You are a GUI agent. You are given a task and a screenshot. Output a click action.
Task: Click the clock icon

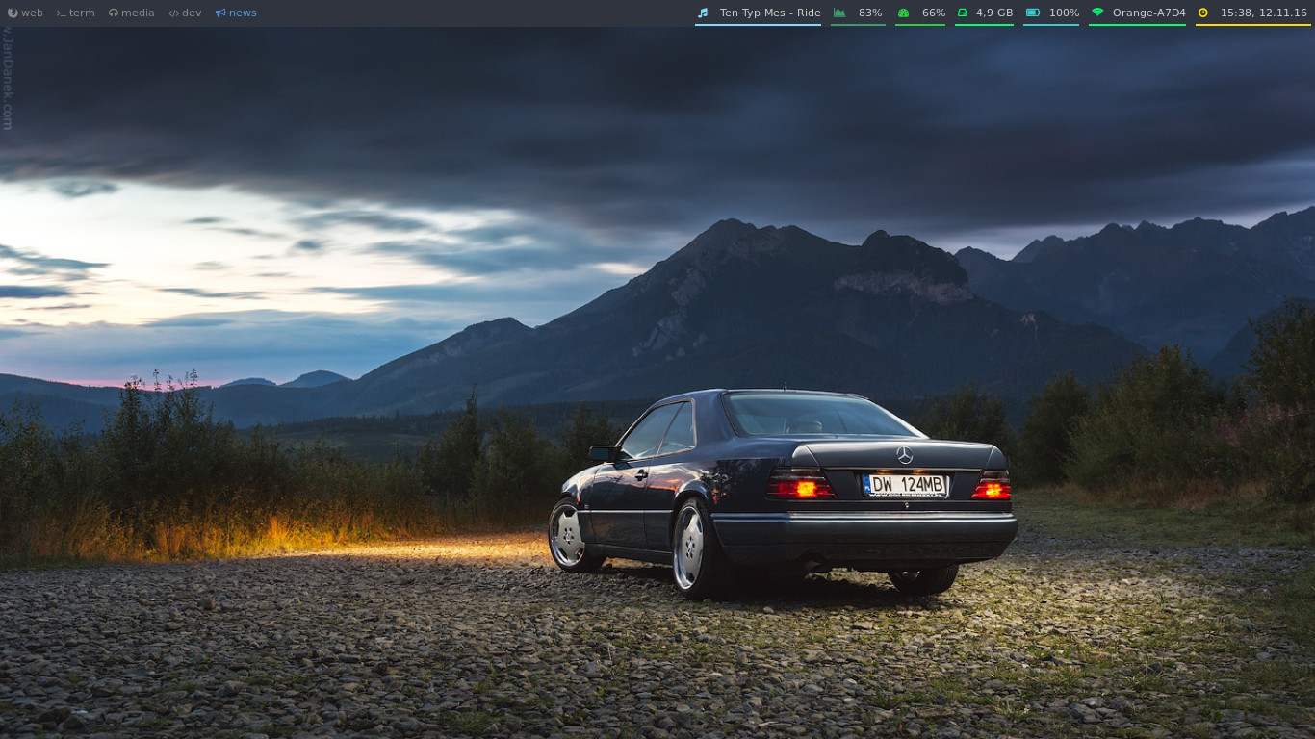click(1203, 13)
